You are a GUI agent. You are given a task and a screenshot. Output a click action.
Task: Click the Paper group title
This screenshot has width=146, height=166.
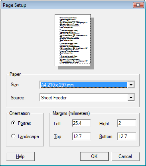[15, 74]
